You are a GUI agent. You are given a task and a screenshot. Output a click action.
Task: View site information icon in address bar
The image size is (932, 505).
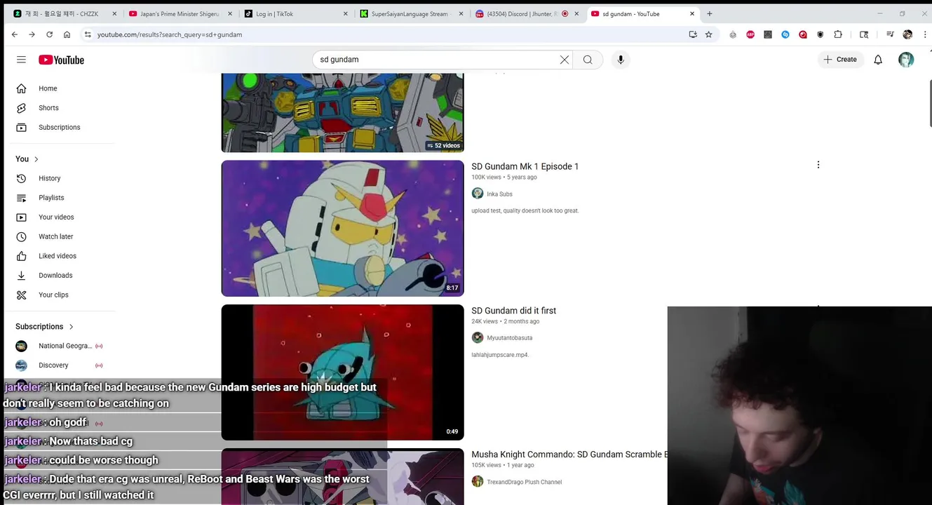coord(87,34)
